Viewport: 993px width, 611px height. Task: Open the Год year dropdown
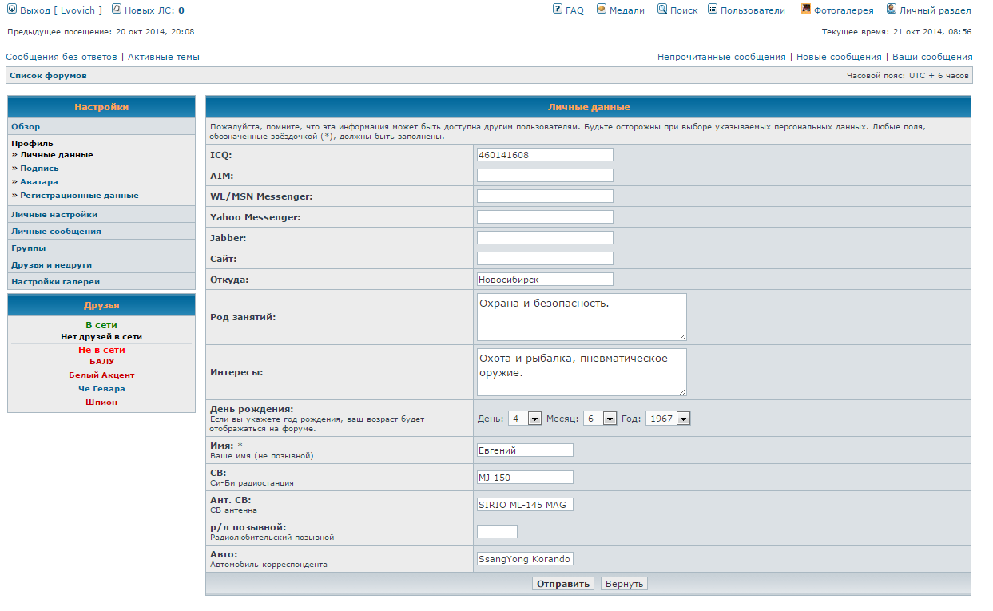coord(683,419)
